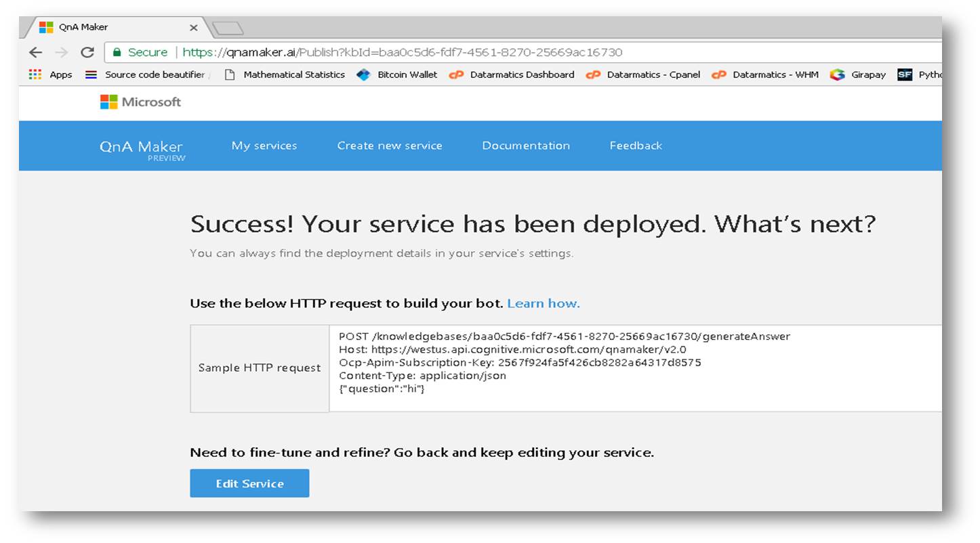Screen dimensions: 980x543
Task: Click the Sample HTTP request label cell
Action: (260, 368)
